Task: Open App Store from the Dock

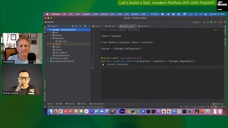Action: (174, 111)
